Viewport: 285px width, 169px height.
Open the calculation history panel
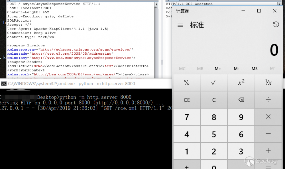276,25
